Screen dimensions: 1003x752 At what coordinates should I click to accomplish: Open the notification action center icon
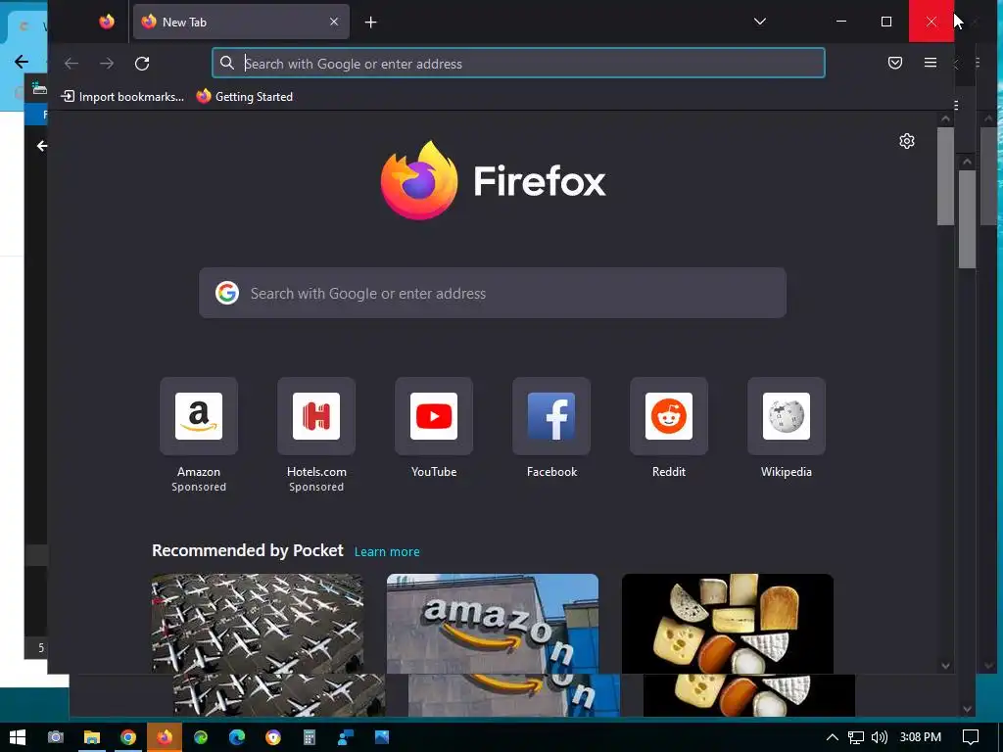pos(971,737)
